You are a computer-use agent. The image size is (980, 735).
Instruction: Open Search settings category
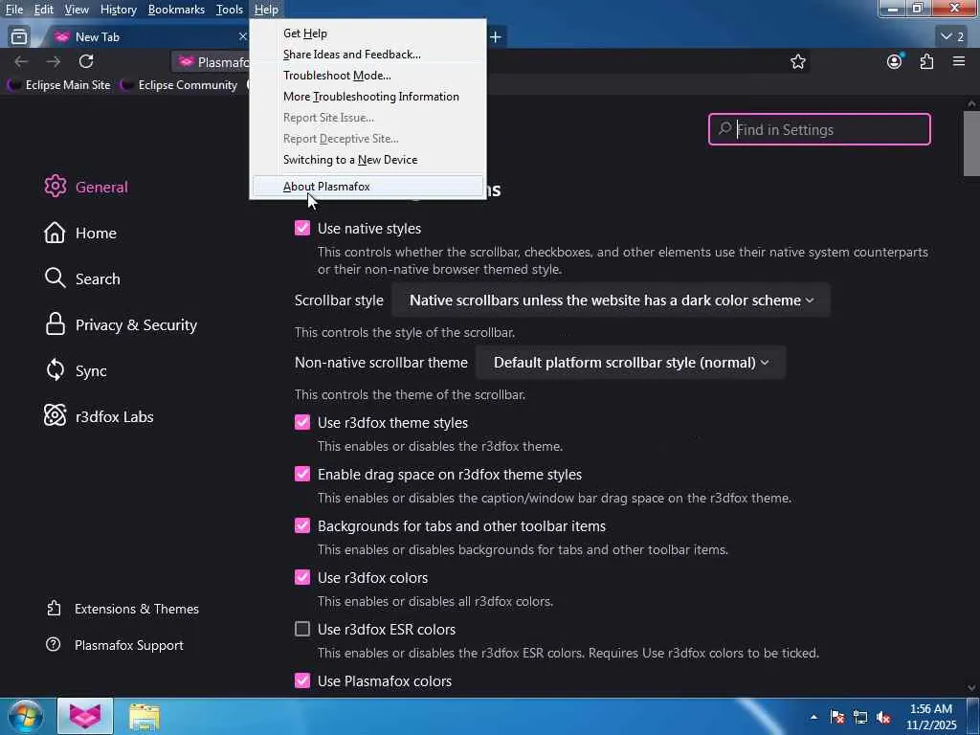tap(82, 278)
